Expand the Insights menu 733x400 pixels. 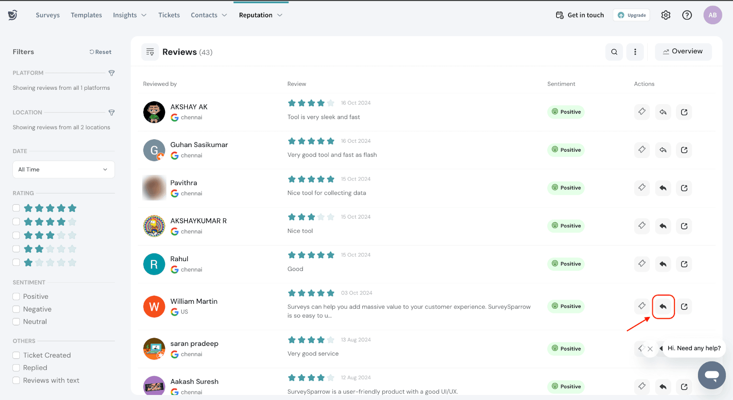click(130, 15)
